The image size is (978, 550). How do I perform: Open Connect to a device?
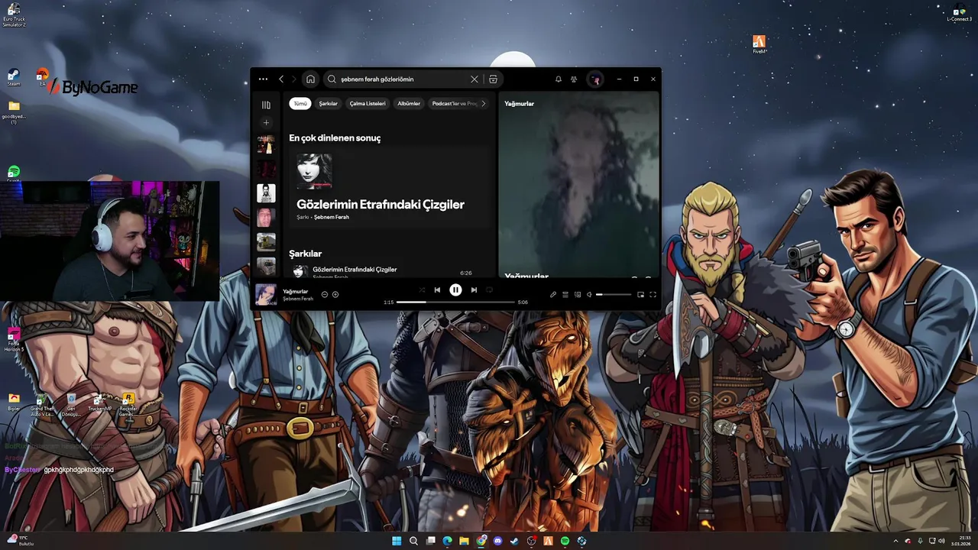578,294
